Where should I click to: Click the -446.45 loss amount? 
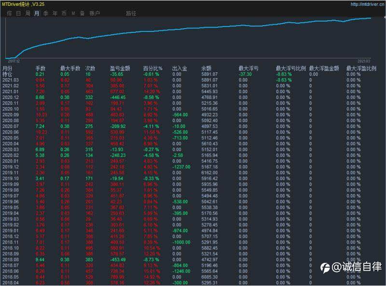tap(118, 97)
